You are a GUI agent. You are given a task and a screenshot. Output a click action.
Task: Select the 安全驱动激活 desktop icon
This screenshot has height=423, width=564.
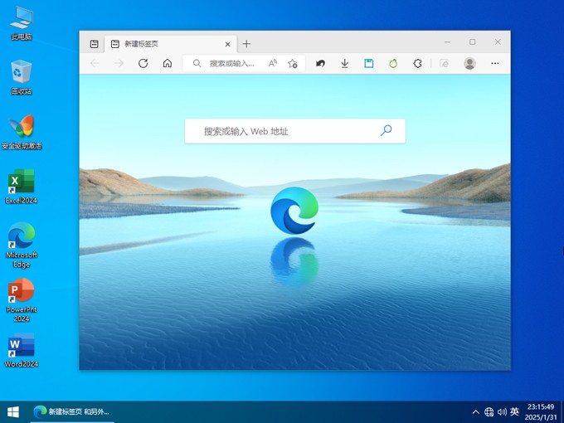point(22,132)
